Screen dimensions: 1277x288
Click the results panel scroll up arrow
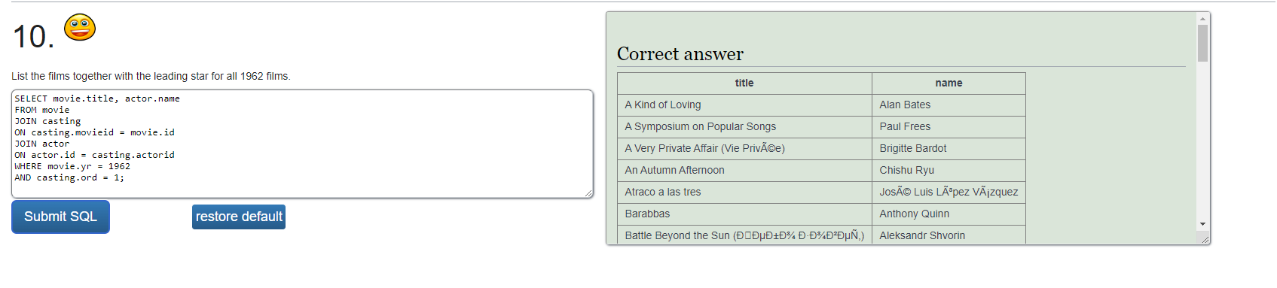1202,18
